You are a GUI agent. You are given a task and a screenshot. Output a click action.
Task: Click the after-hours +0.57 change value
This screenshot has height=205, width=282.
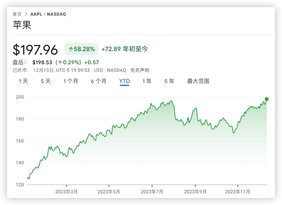click(91, 62)
